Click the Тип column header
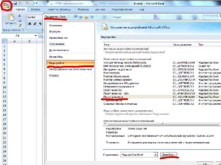Viewport: 221px width, 165px height. coord(209,45)
